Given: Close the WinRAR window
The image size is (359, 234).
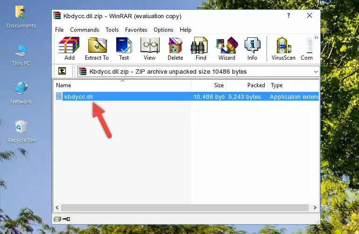Looking at the screenshot, I should coord(310,15).
